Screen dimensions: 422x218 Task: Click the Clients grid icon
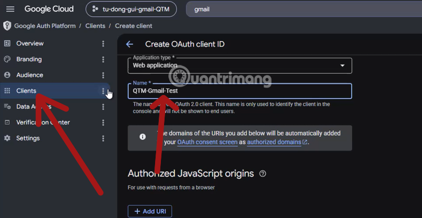7,91
